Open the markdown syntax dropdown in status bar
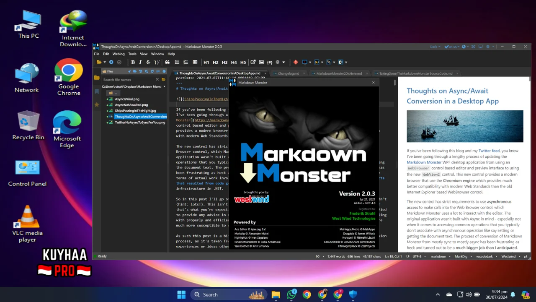536x302 pixels. tap(441, 256)
